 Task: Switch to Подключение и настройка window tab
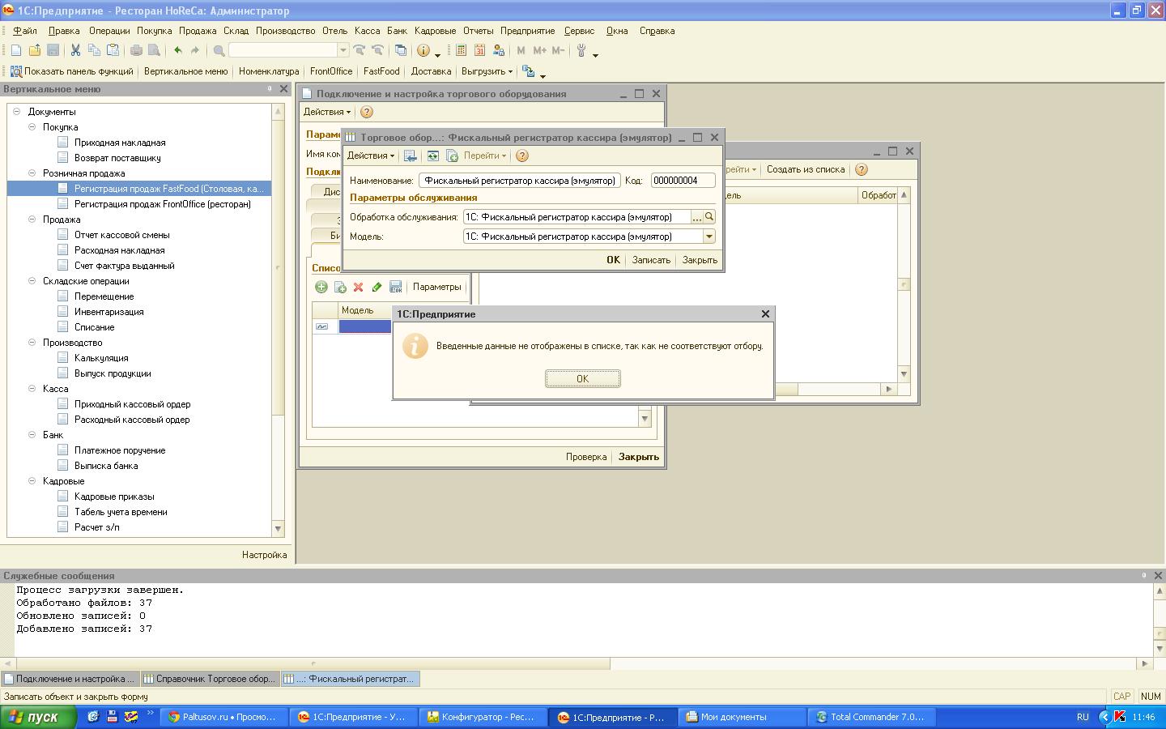(x=70, y=679)
